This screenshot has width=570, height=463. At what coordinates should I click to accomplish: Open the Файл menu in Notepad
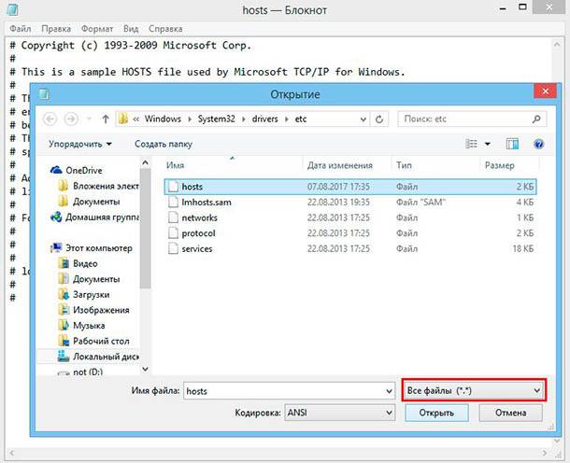click(20, 29)
